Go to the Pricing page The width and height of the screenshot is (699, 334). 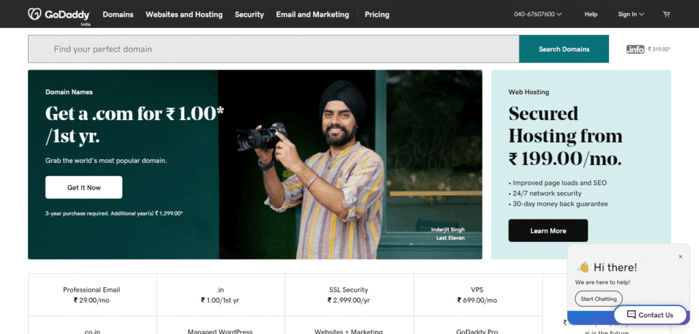tap(377, 14)
